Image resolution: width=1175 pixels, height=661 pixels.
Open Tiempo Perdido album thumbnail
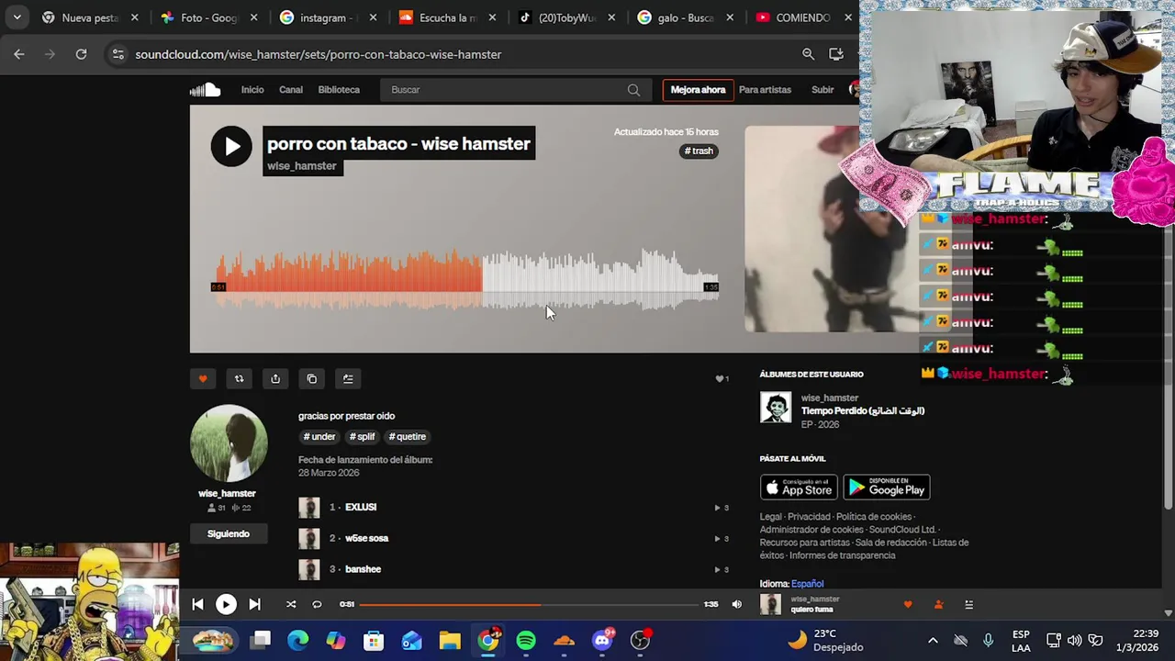776,407
